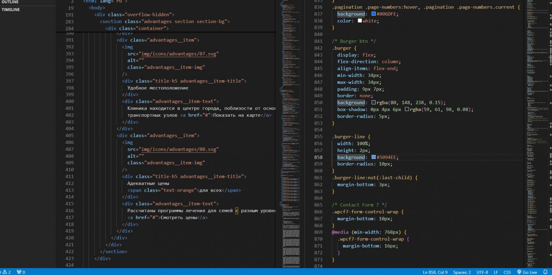Expand the OUTLINE panel section

[x=10, y=2]
